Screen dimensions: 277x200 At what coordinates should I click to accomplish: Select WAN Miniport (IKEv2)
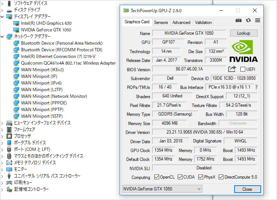pyautogui.click(x=42, y=70)
